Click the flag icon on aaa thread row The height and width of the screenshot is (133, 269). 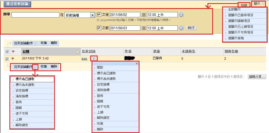pos(13,59)
